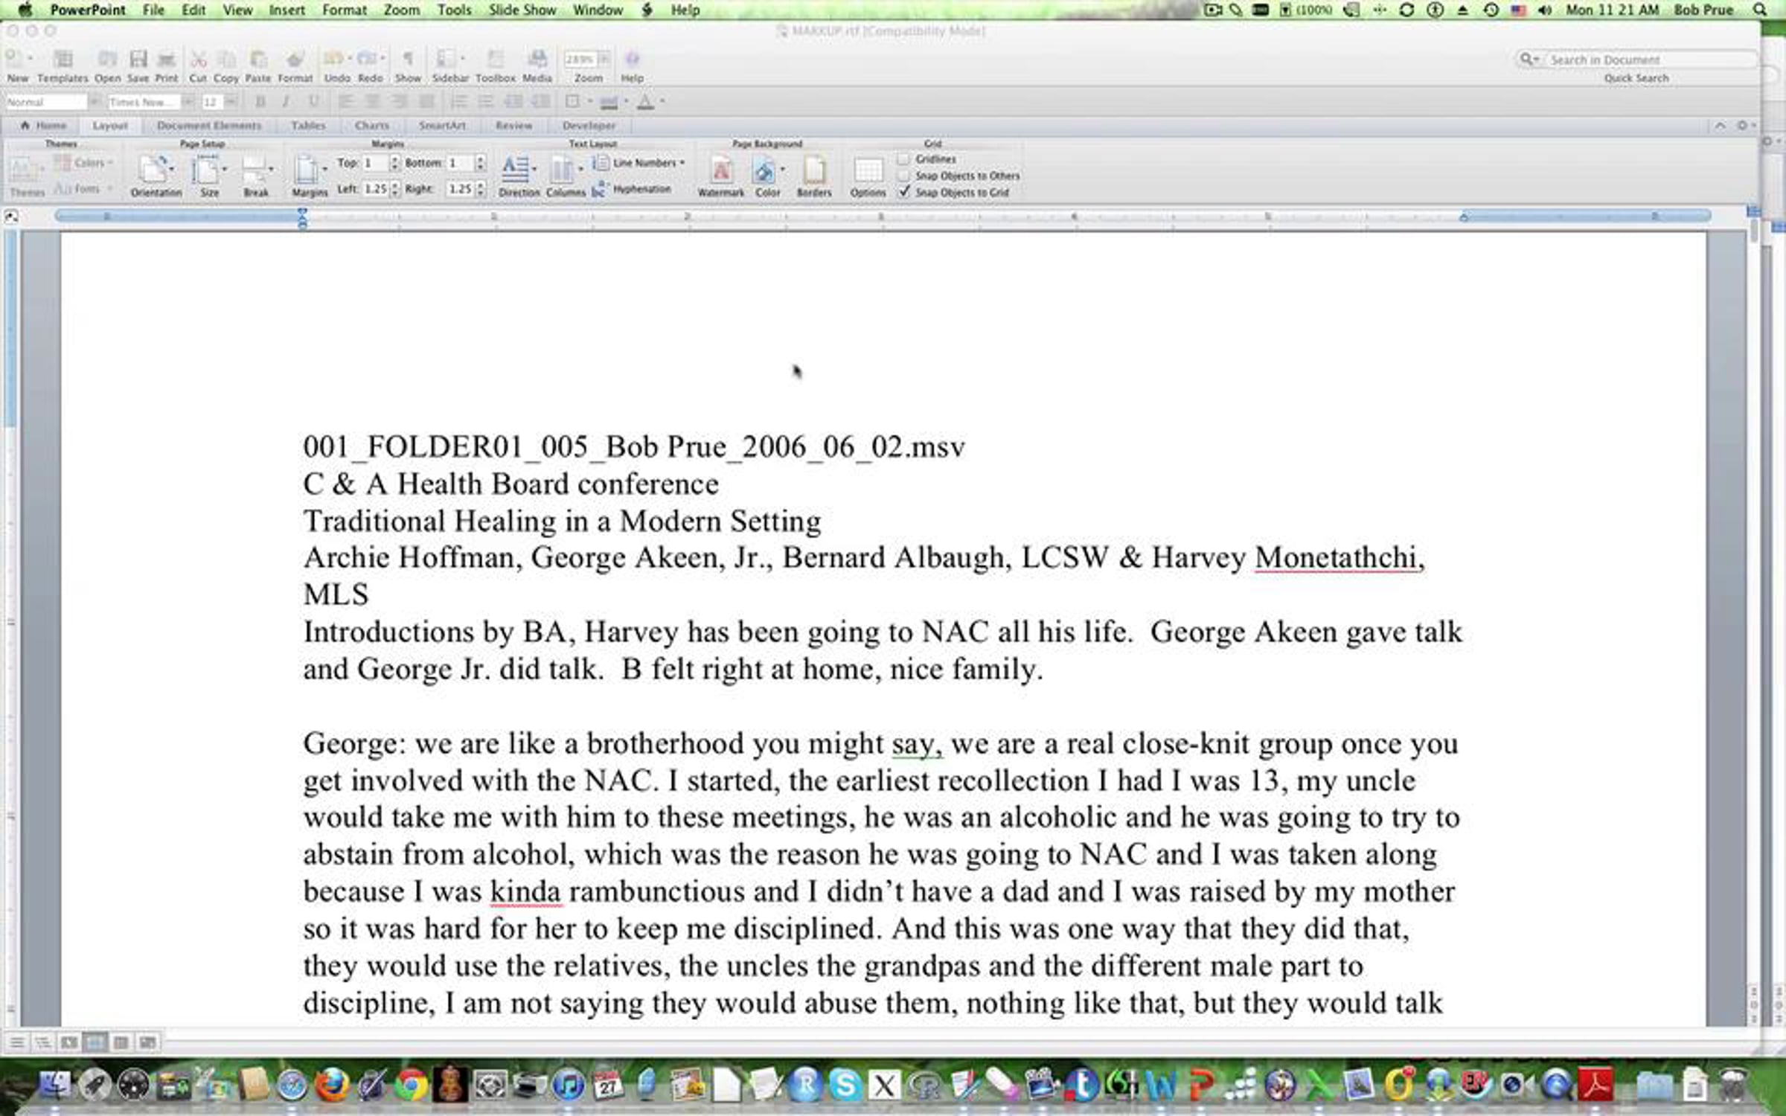
Task: Switch to the Document Elements tab
Action: [208, 126]
